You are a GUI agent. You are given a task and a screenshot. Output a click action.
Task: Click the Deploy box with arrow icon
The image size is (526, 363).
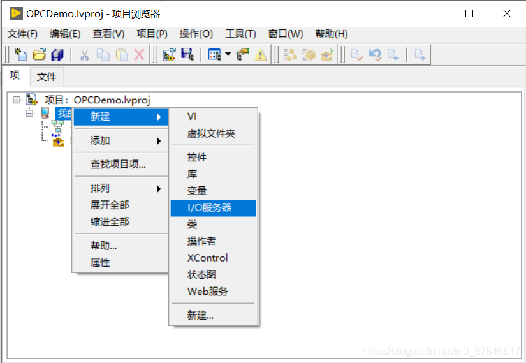(x=327, y=55)
